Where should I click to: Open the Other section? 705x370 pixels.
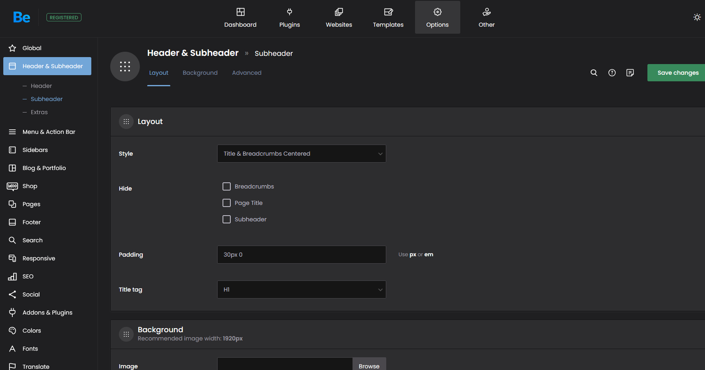tap(487, 18)
